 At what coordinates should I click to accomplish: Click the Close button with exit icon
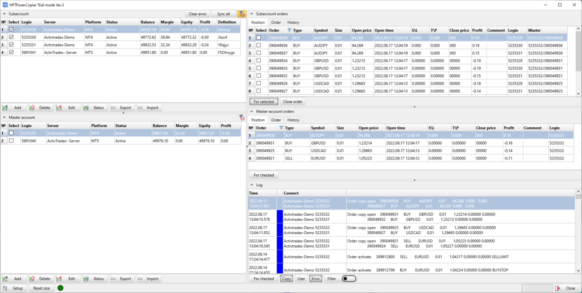click(567, 288)
